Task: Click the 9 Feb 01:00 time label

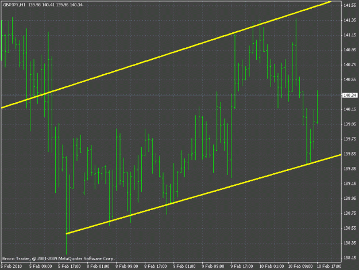Action: 184,266
